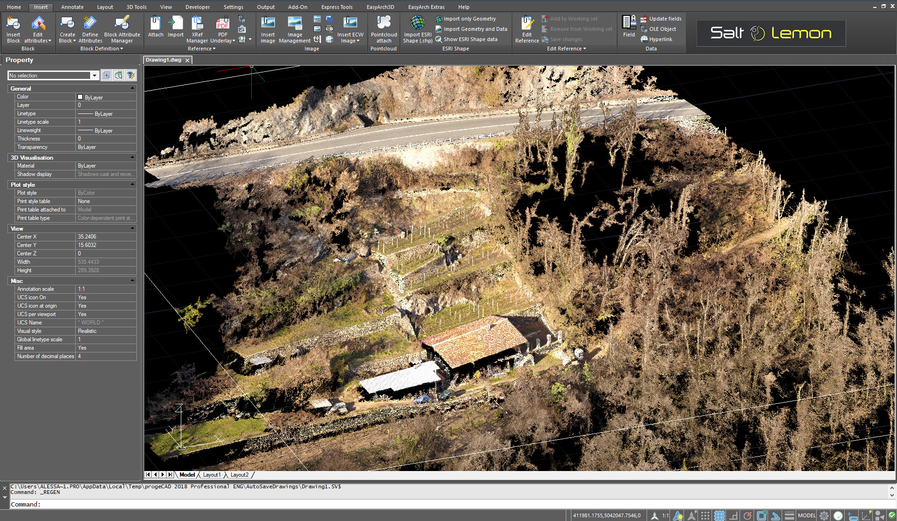The image size is (897, 521).
Task: Toggle grid display in status bar
Action: click(x=719, y=516)
